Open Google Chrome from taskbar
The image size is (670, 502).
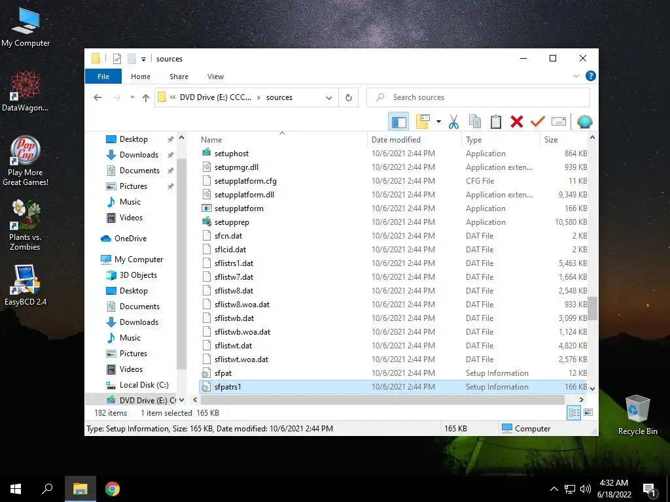[113, 489]
